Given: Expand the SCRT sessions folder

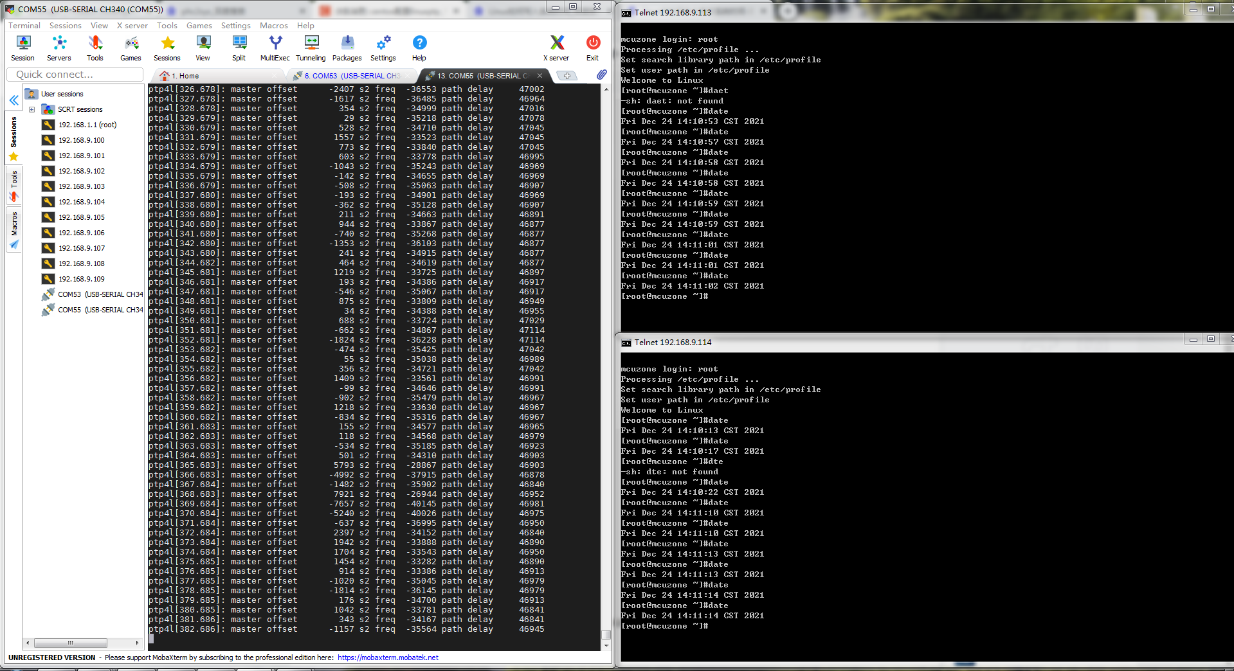Looking at the screenshot, I should (x=32, y=109).
